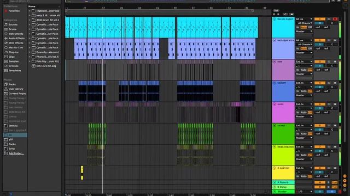This screenshot has width=350, height=196.
Task: Open Ext. In dropdown on purple track 3
Action: pyautogui.click(x=304, y=62)
